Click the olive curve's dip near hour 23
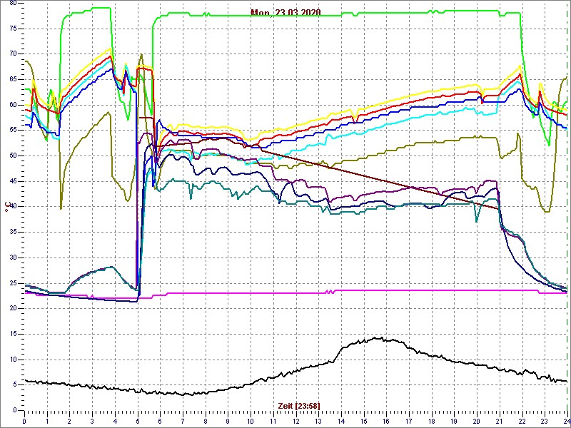 point(546,211)
